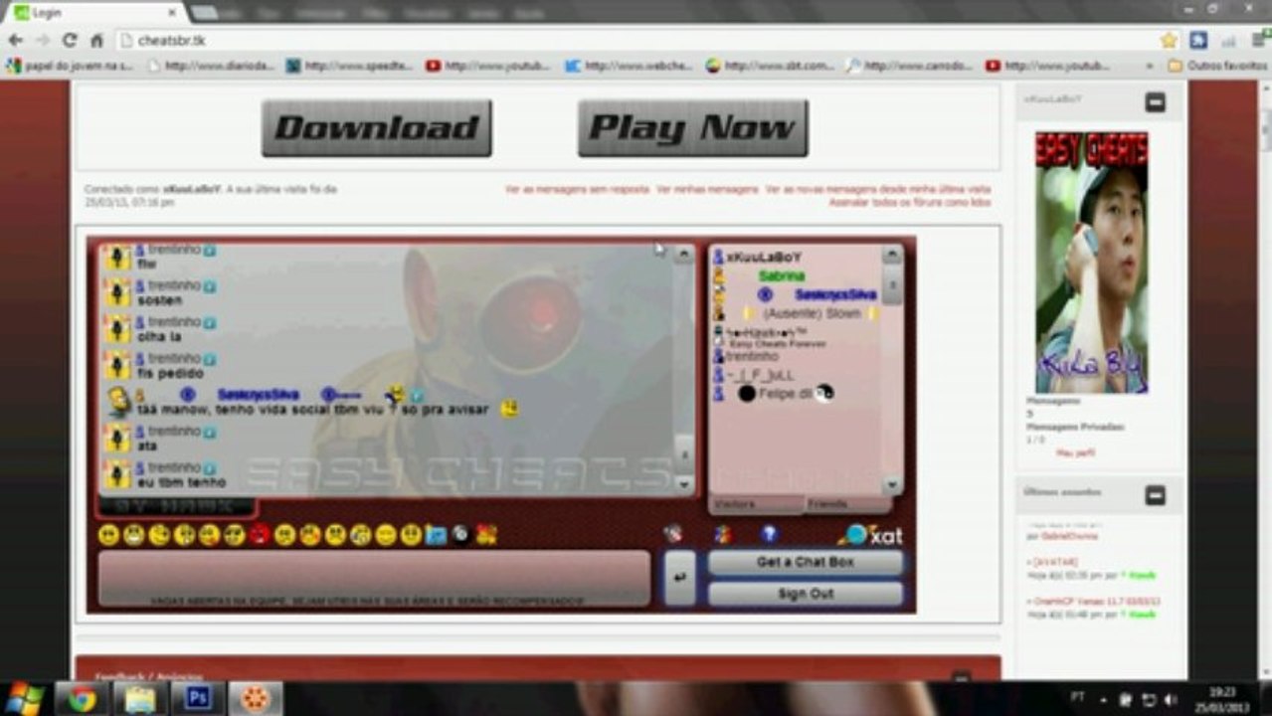Open File Explorer from the taskbar
Viewport: 1272px width, 716px height.
(139, 699)
